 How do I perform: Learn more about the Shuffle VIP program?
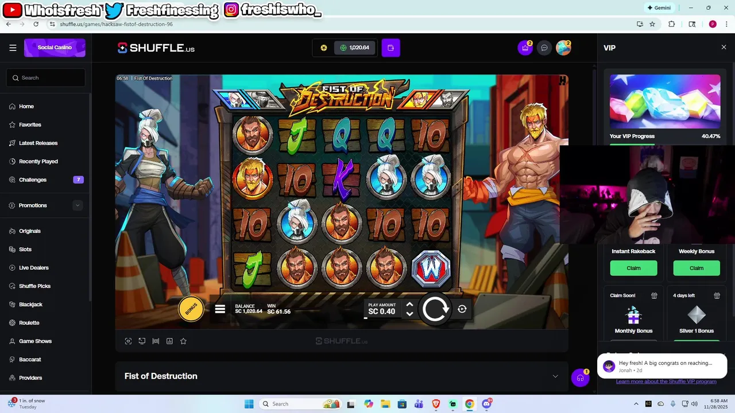[x=666, y=381]
